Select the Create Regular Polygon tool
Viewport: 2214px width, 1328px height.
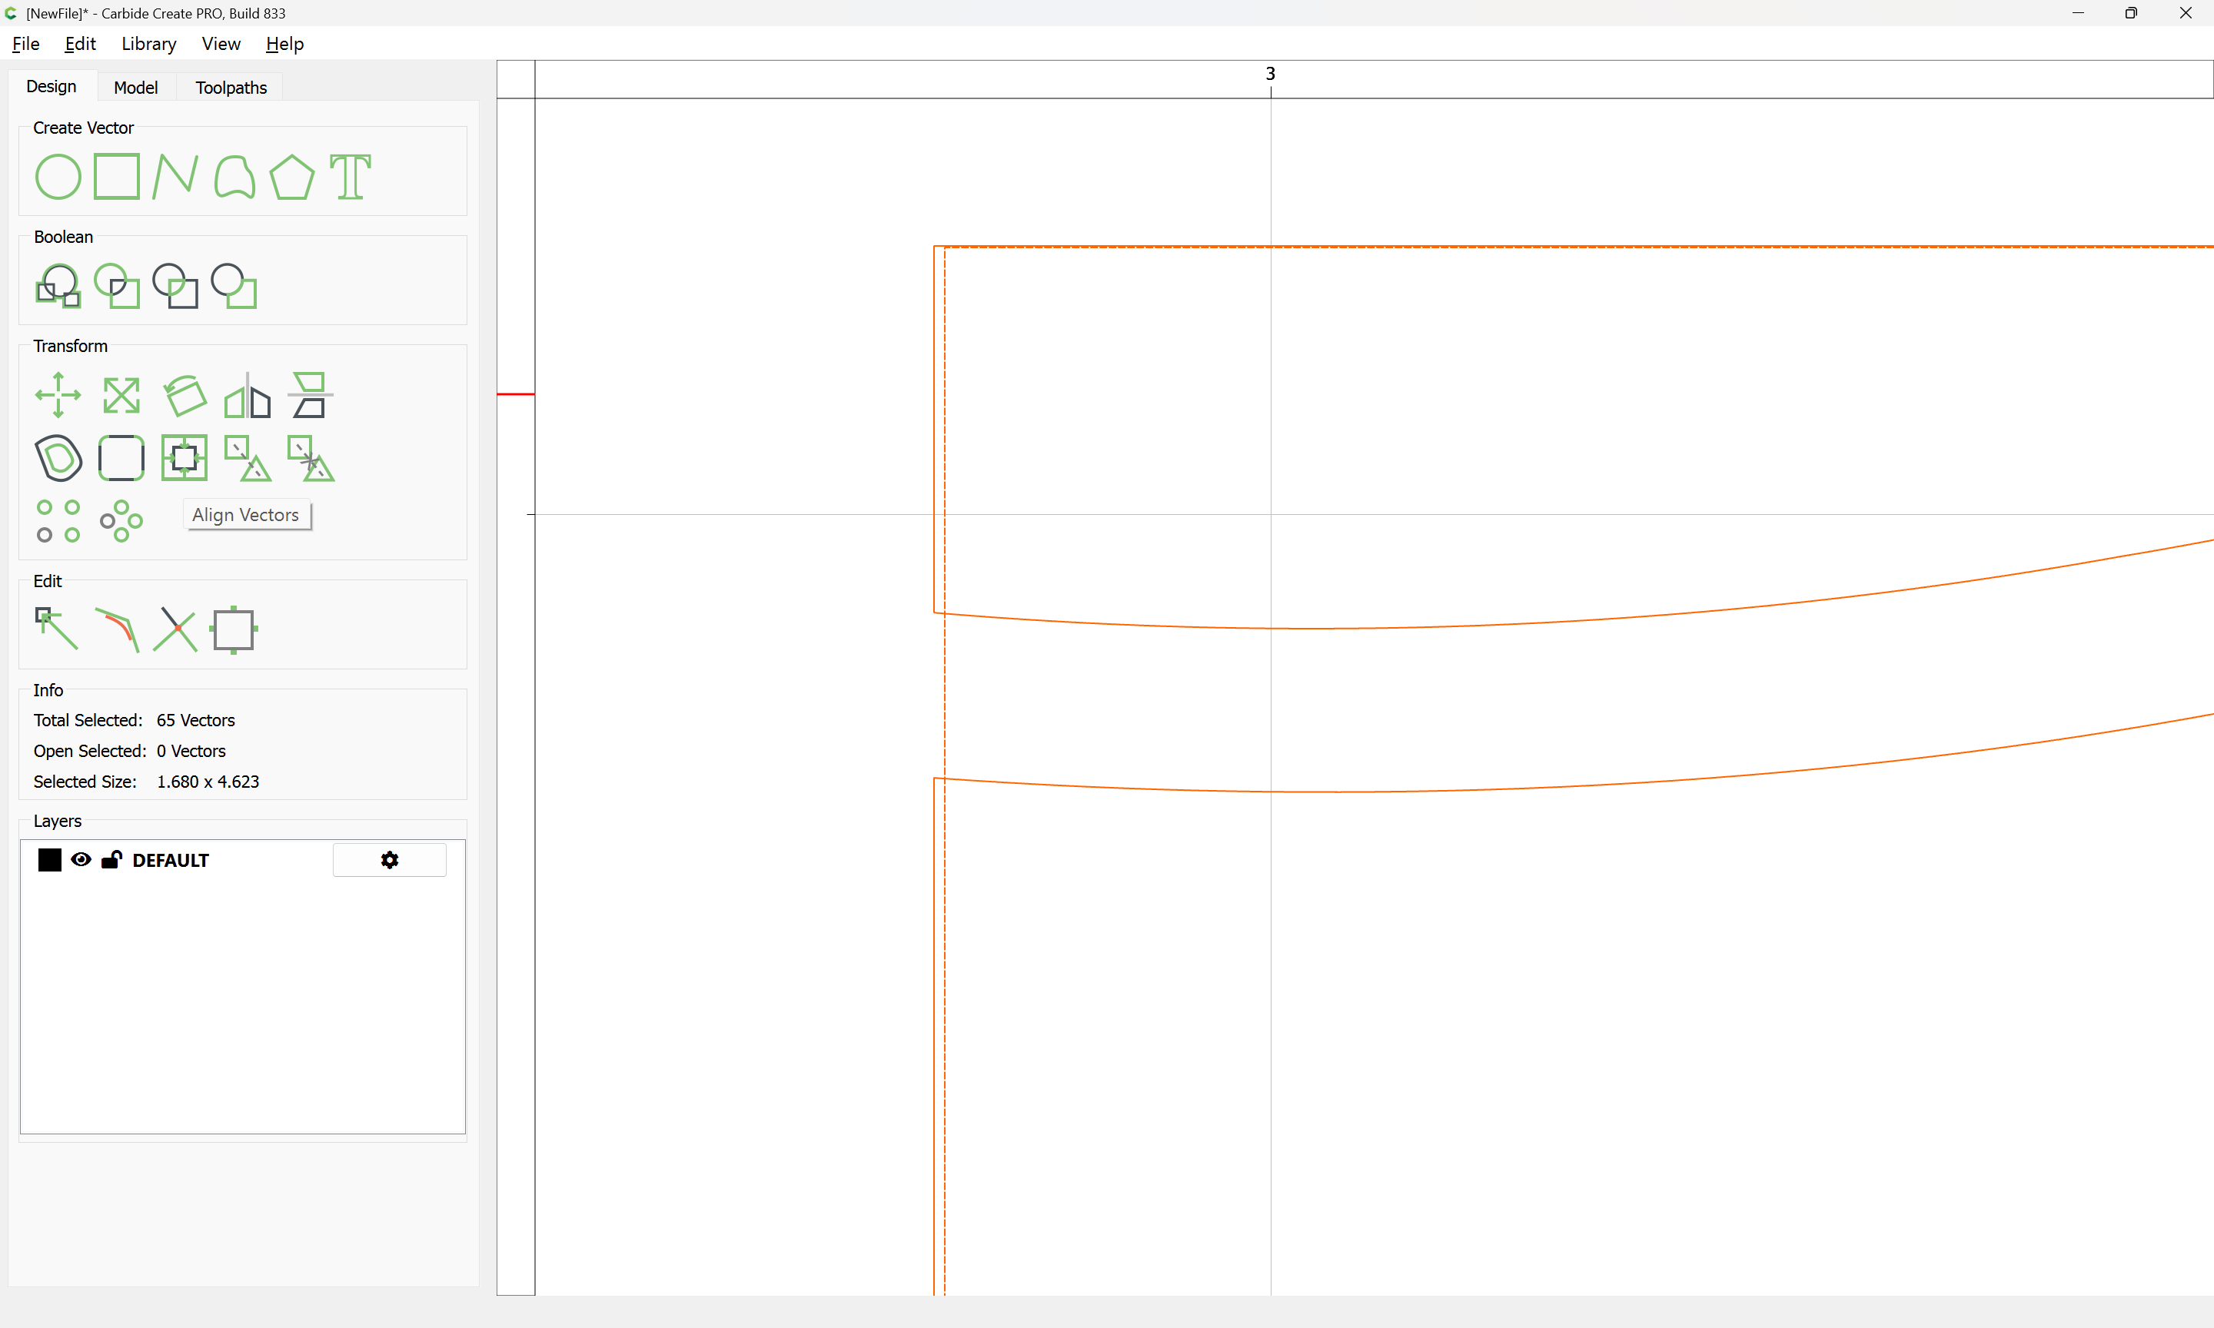click(291, 176)
